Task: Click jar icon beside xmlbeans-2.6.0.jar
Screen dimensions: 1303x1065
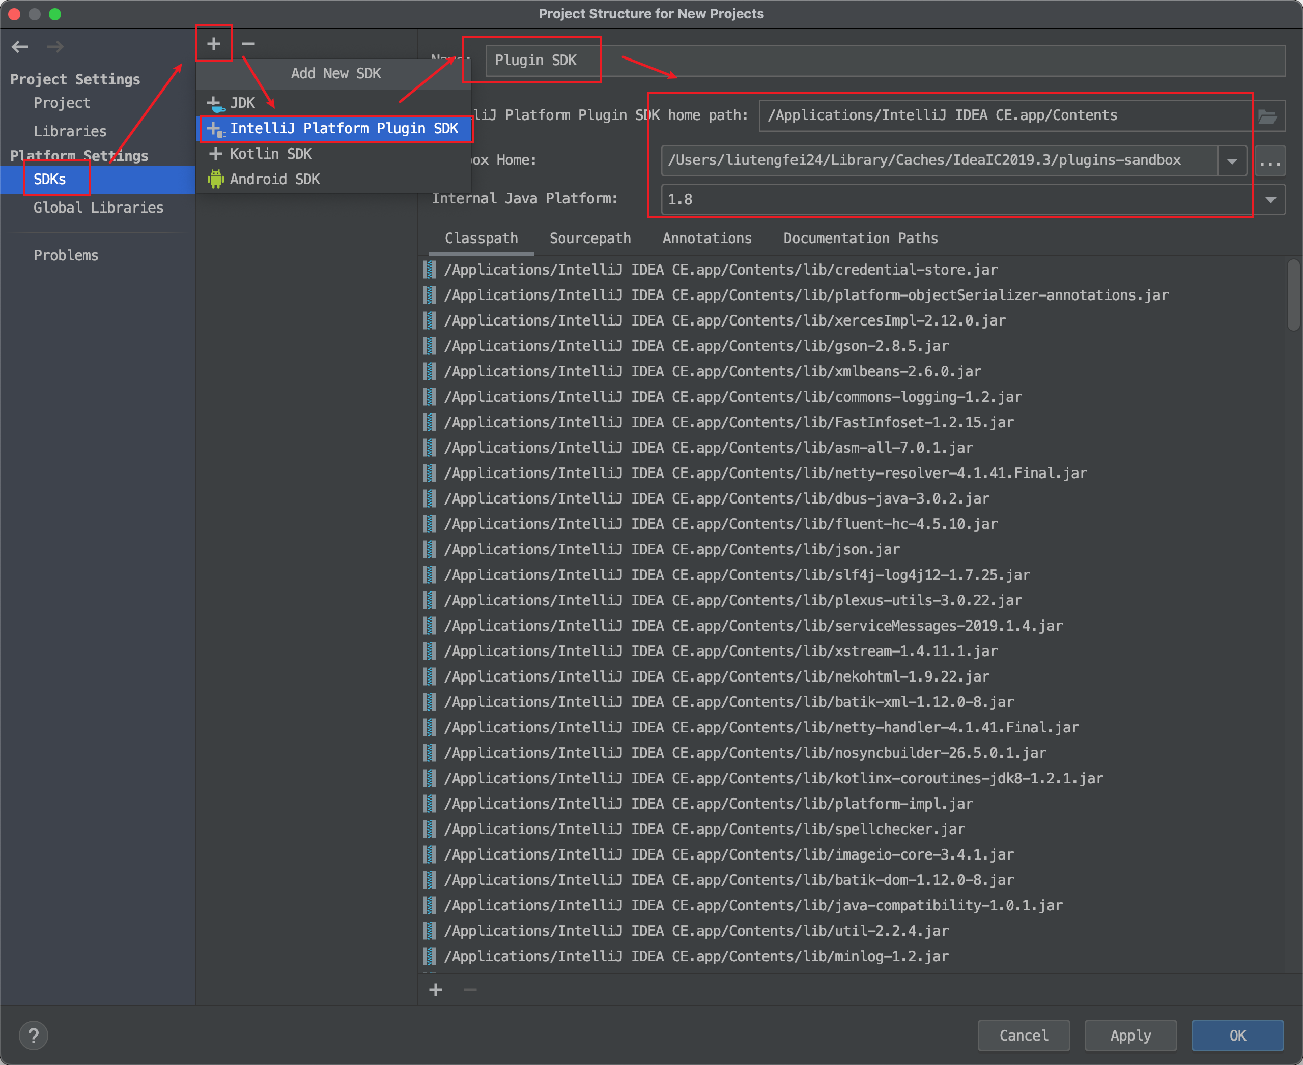Action: (x=430, y=371)
